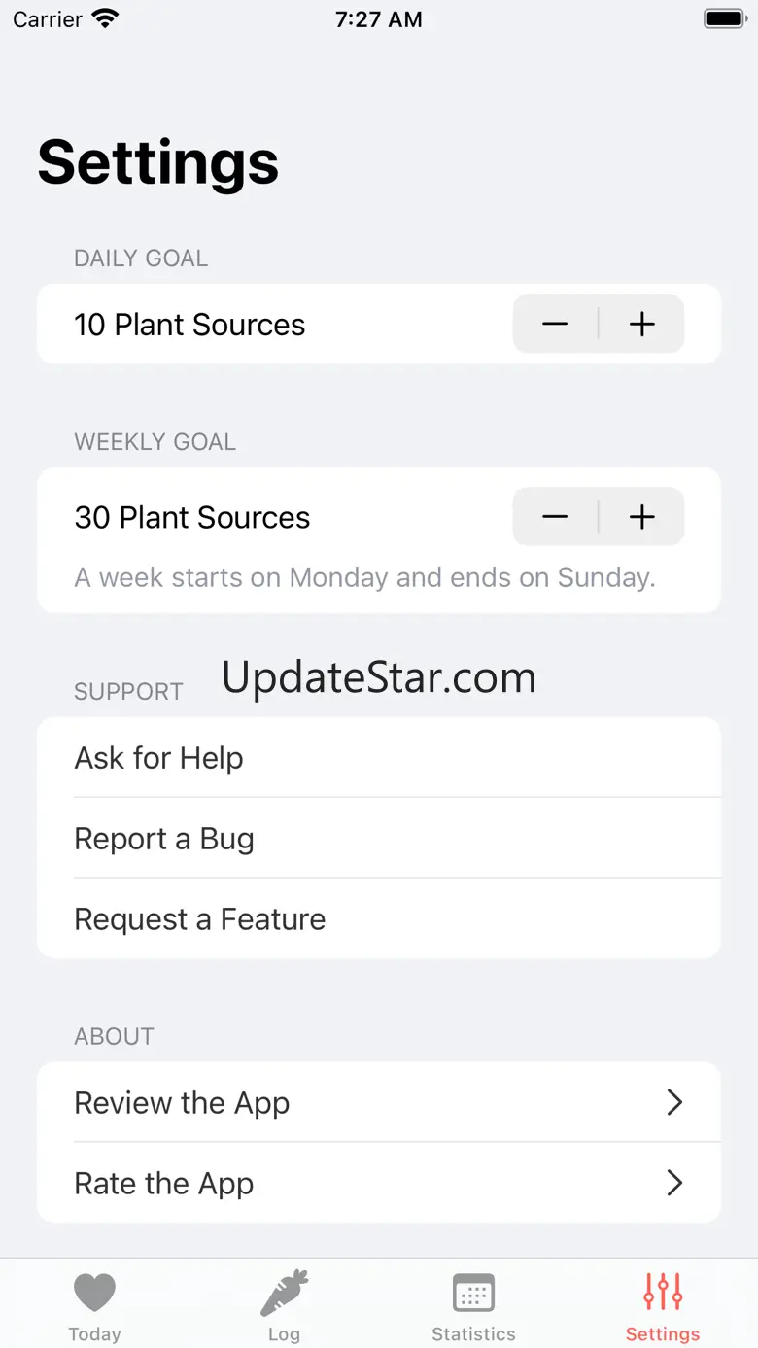Tap the battery icon in status bar
The height and width of the screenshot is (1348, 758).
(x=724, y=18)
